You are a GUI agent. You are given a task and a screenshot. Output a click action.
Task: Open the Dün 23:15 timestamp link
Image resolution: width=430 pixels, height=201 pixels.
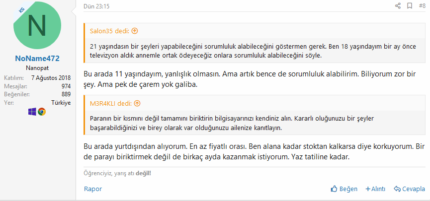pyautogui.click(x=96, y=6)
